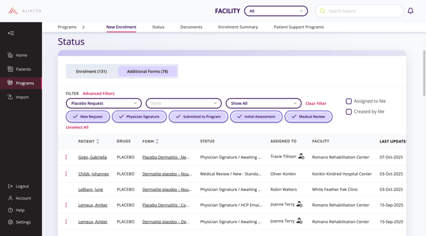Toggle the Submitted to Program chip
Viewport: 426px width, 236px height.
[x=198, y=116]
